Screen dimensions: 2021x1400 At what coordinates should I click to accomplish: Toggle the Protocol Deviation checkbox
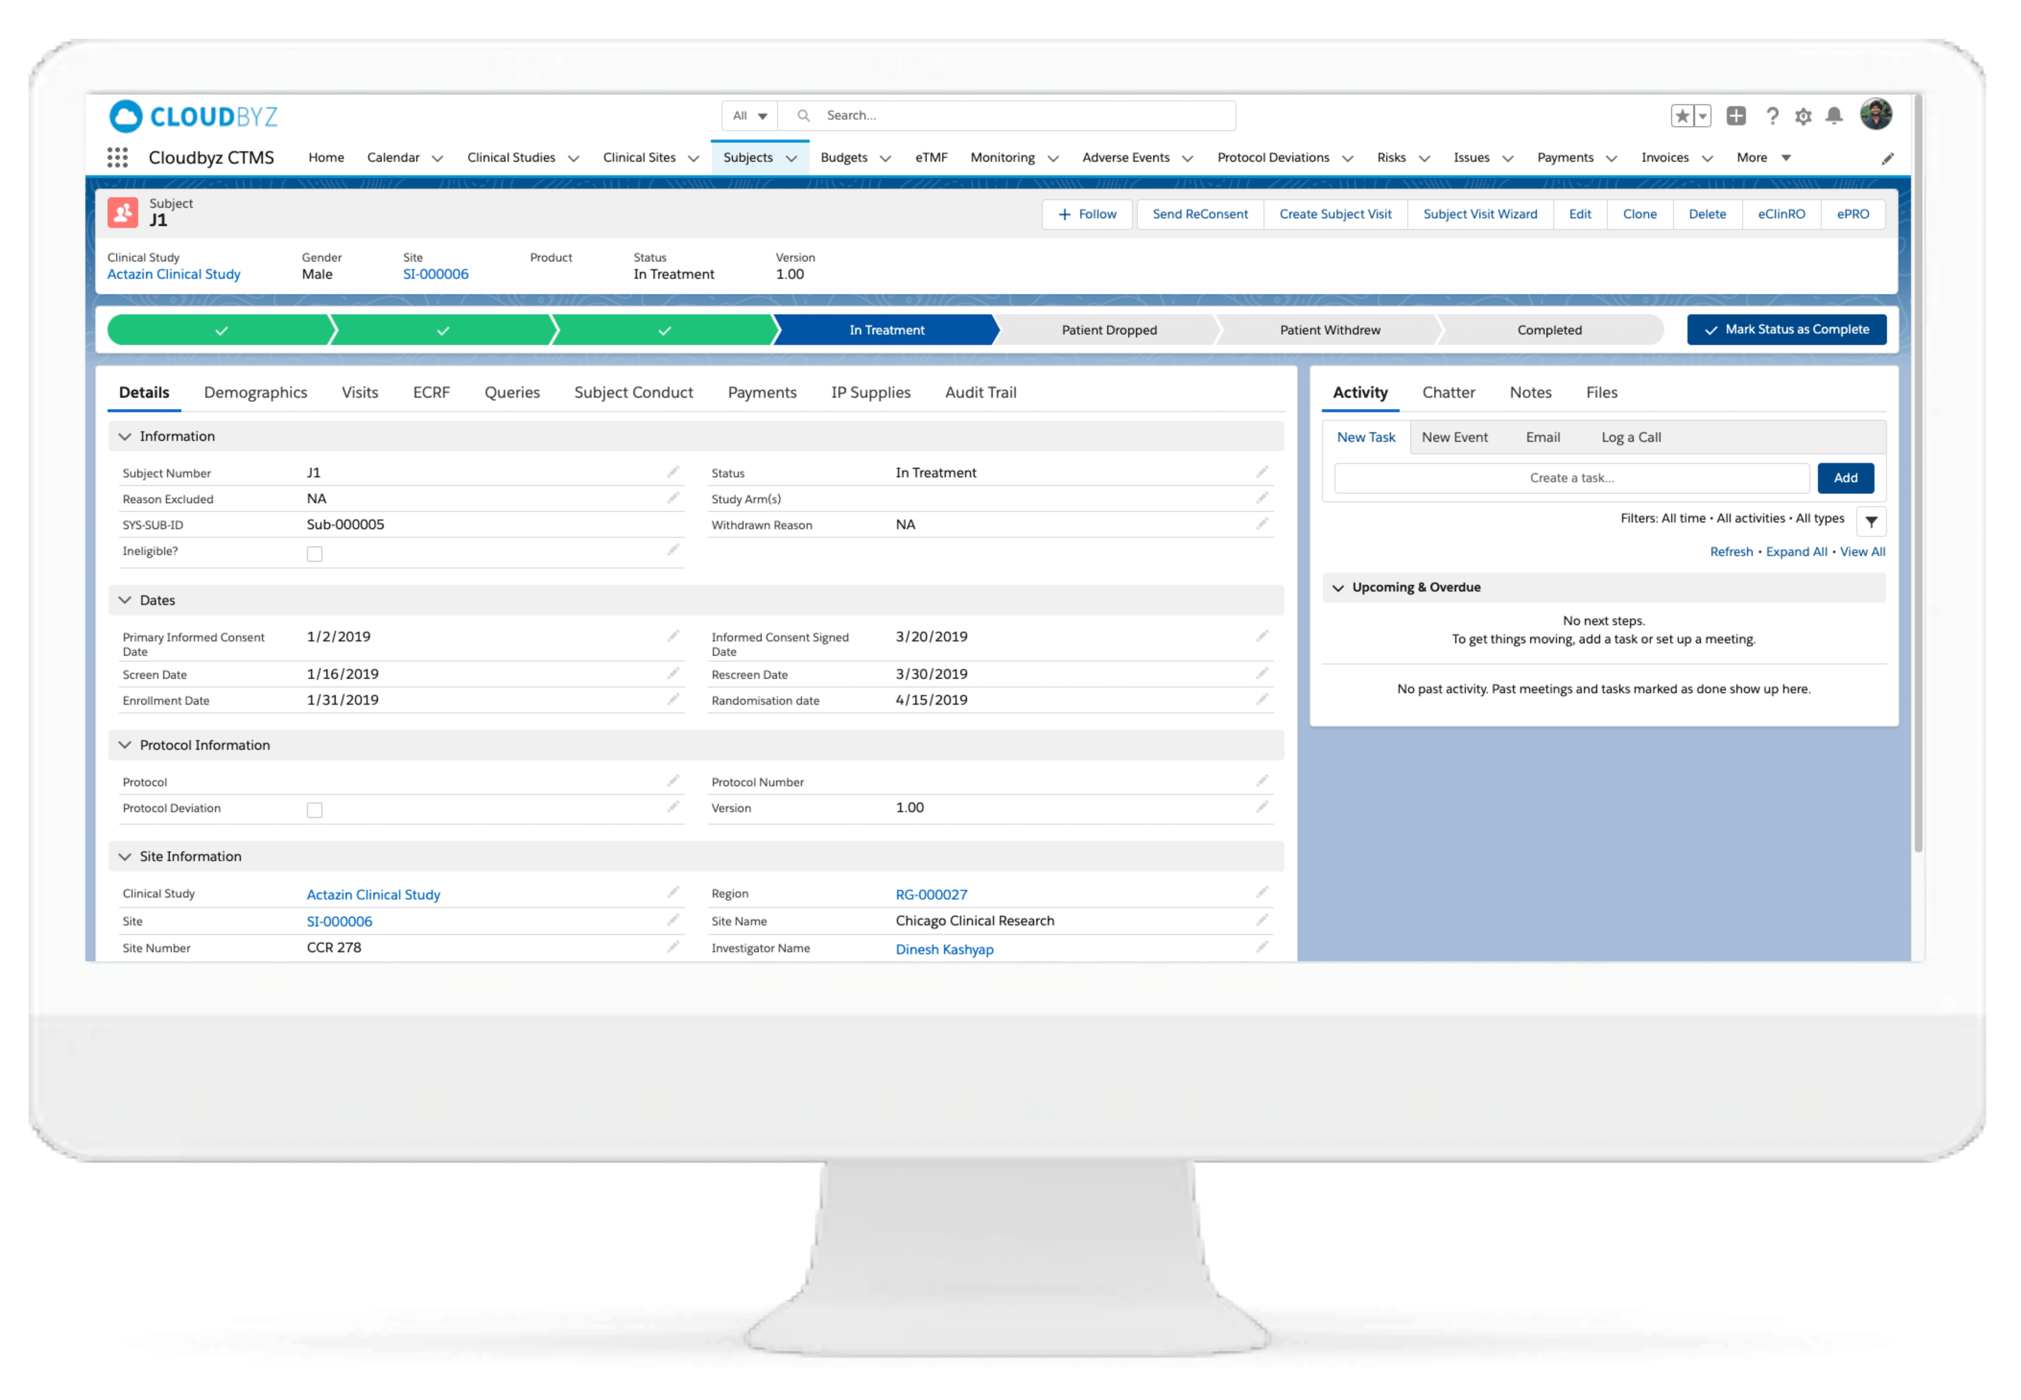pyautogui.click(x=315, y=810)
